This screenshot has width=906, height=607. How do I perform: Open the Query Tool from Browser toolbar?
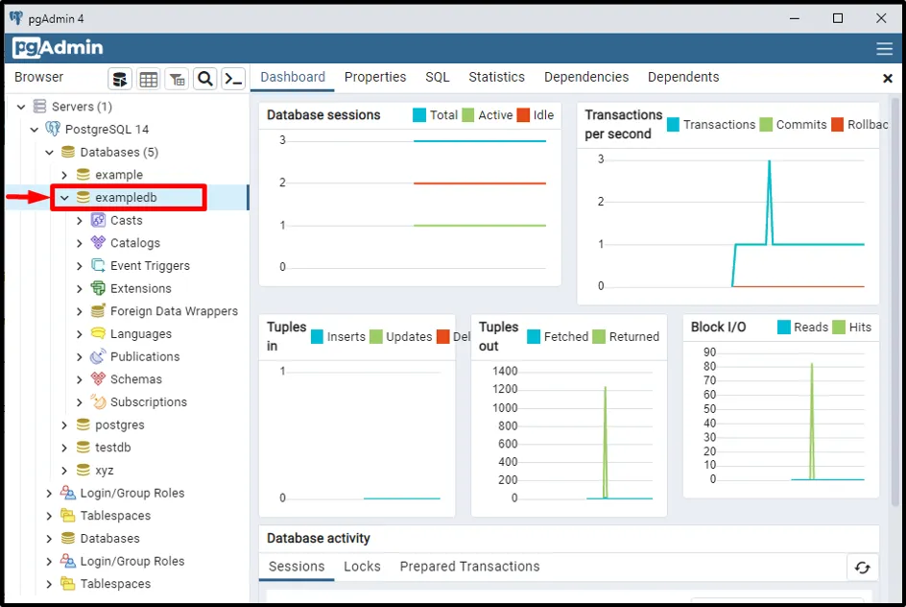[120, 79]
